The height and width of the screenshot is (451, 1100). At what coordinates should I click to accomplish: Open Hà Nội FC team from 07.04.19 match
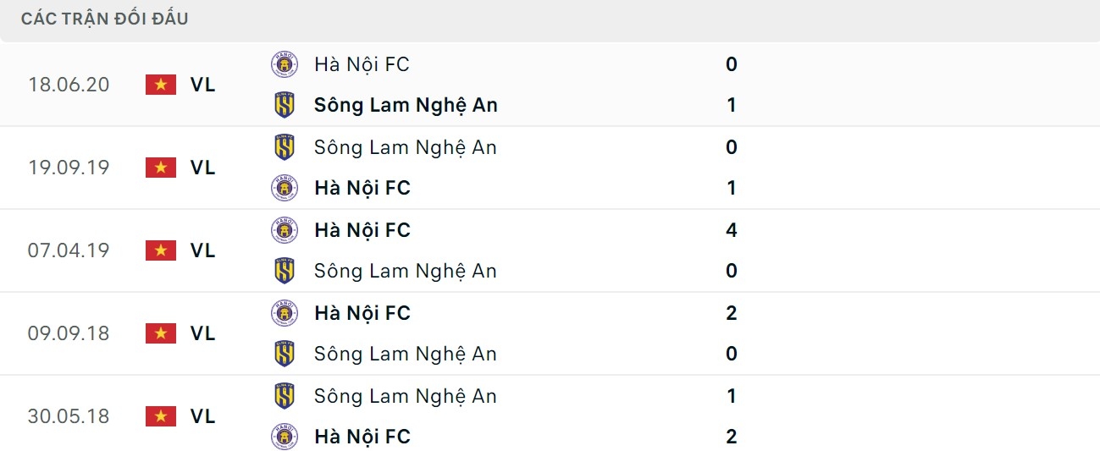[x=362, y=230]
